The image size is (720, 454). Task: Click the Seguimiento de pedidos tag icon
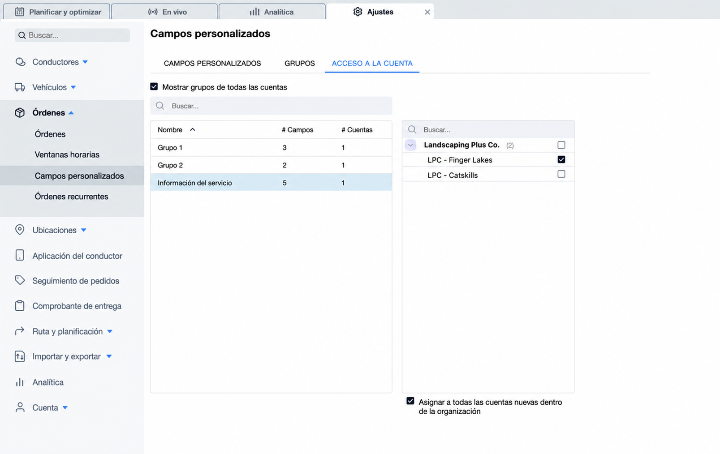[20, 280]
